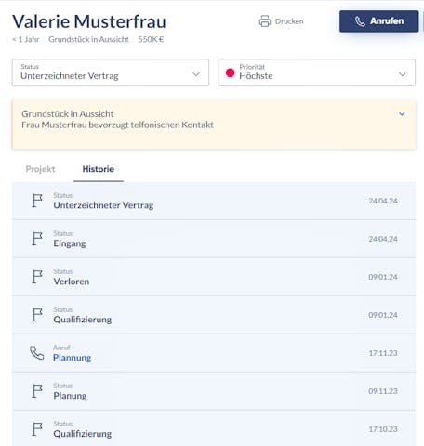Expand the Grundstück in Aussicht note chevron

402,114
